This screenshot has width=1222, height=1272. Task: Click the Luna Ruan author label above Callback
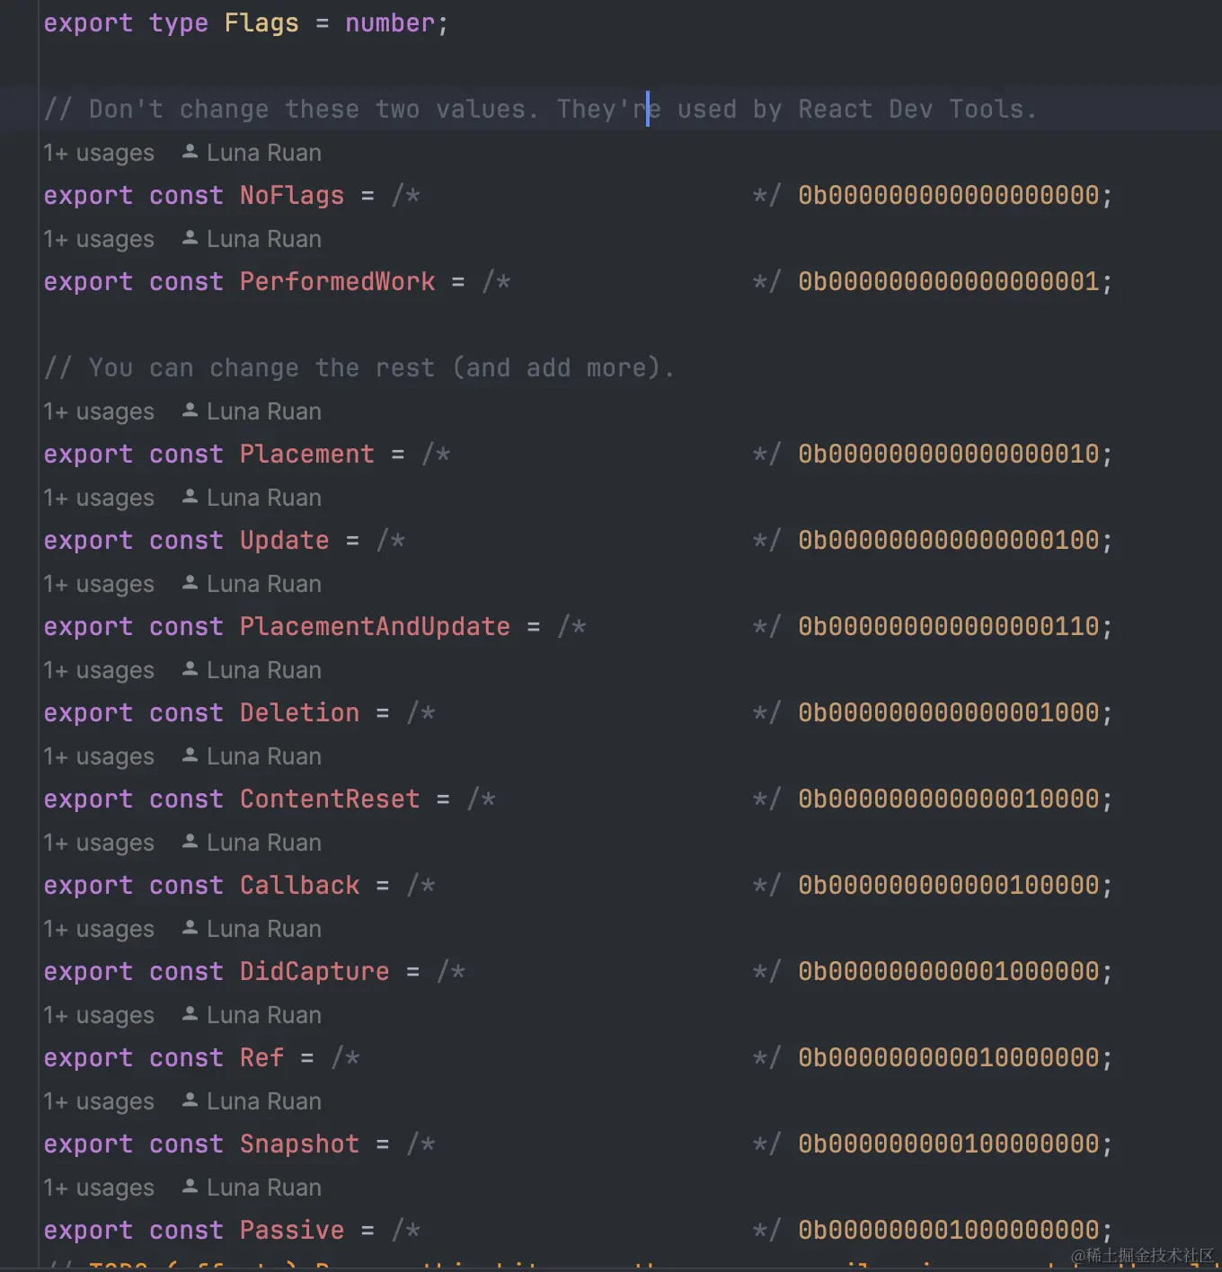point(263,844)
